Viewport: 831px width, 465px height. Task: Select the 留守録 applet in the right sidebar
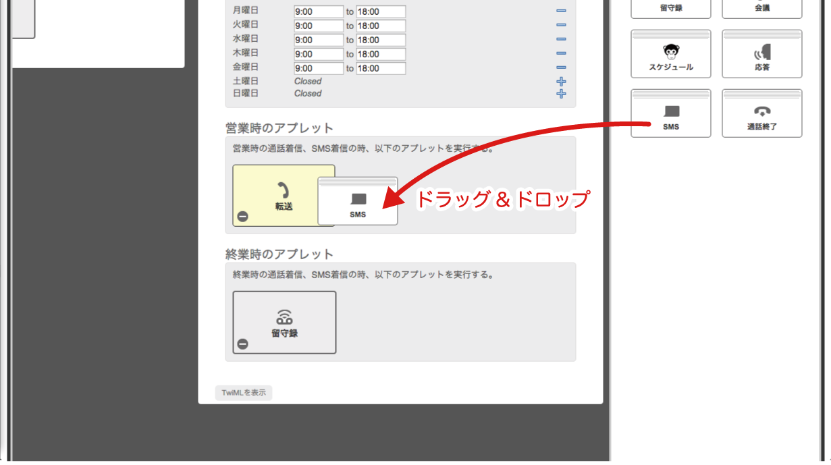click(x=671, y=9)
